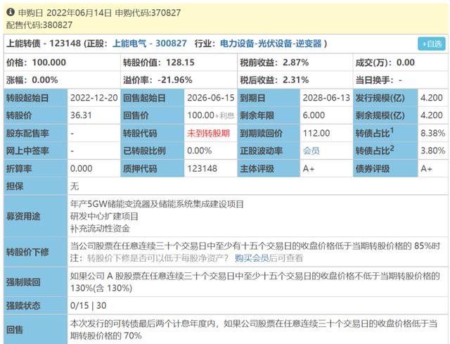Screen dimensions: 450x344
Task: Click 回售起始日 date 2026-06-15
Action: tap(211, 98)
